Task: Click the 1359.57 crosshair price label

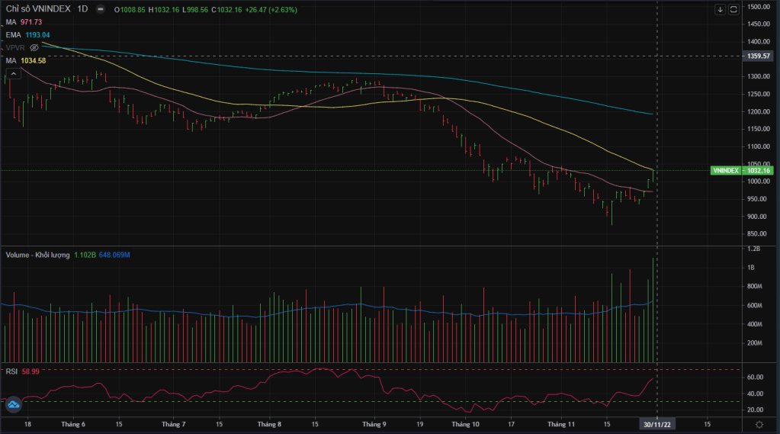Action: [759, 56]
